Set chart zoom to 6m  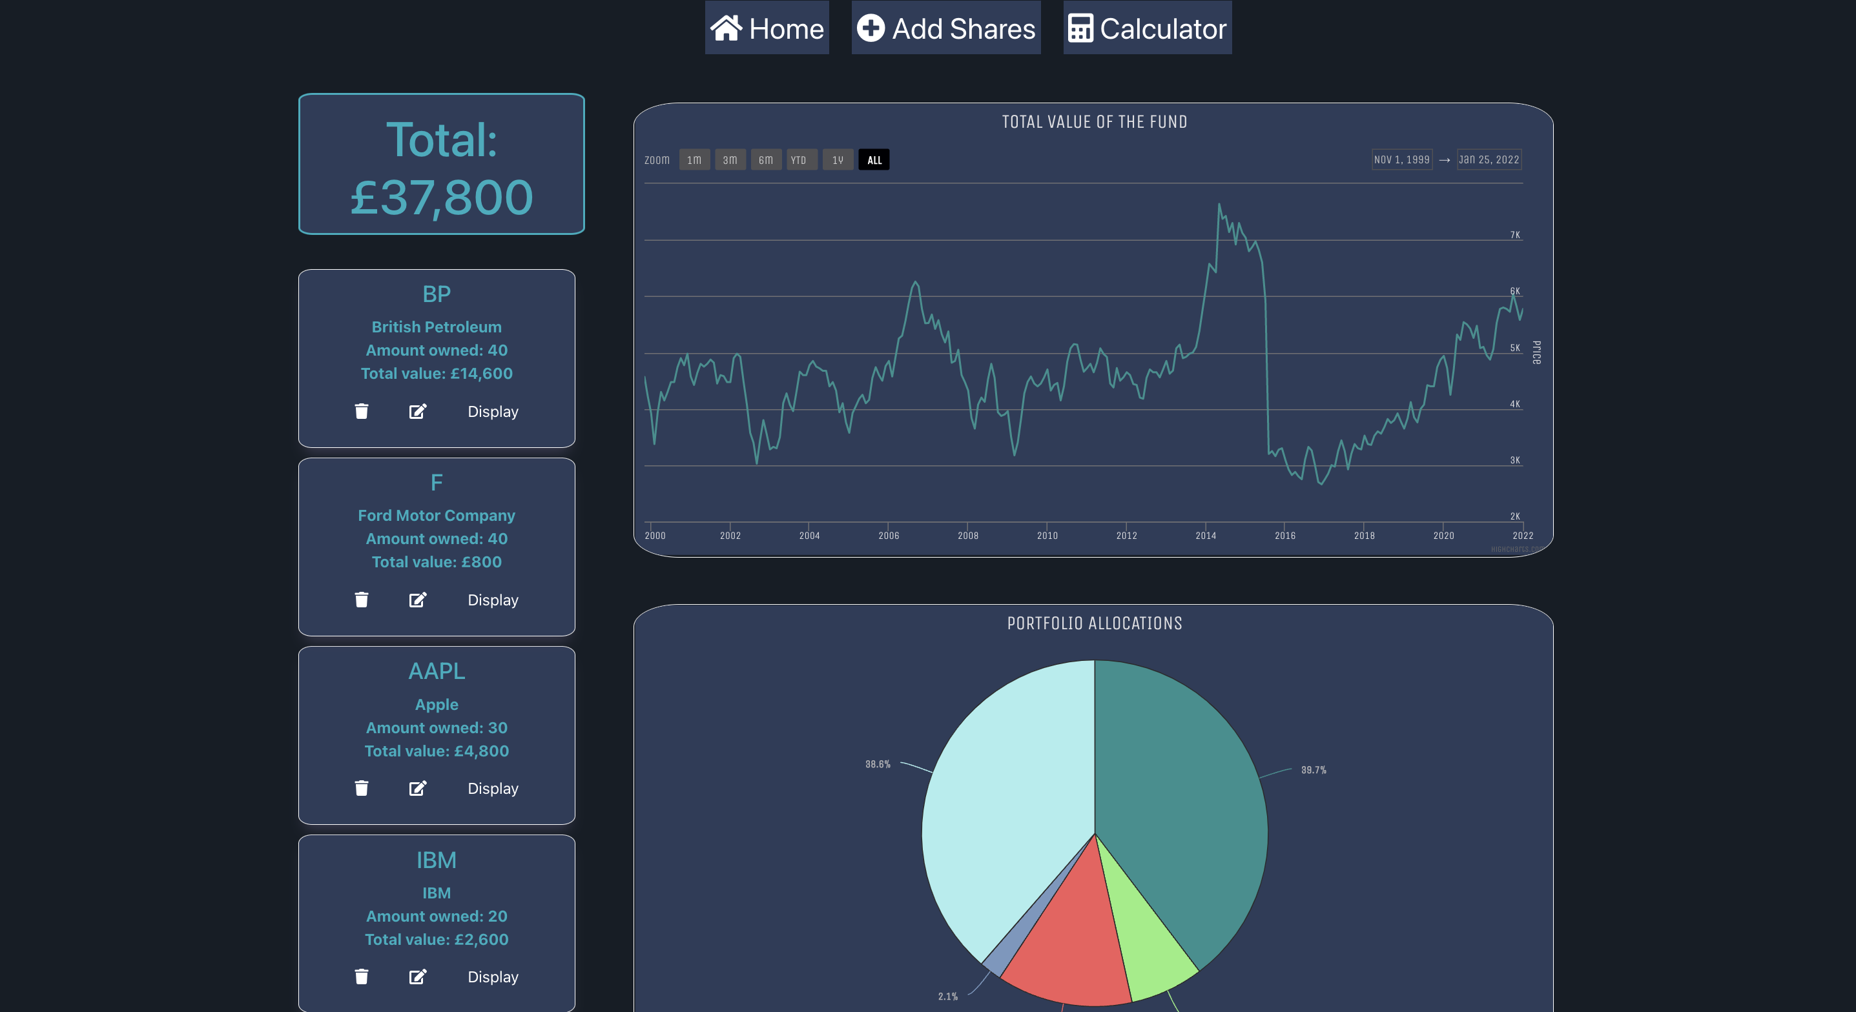tap(766, 160)
